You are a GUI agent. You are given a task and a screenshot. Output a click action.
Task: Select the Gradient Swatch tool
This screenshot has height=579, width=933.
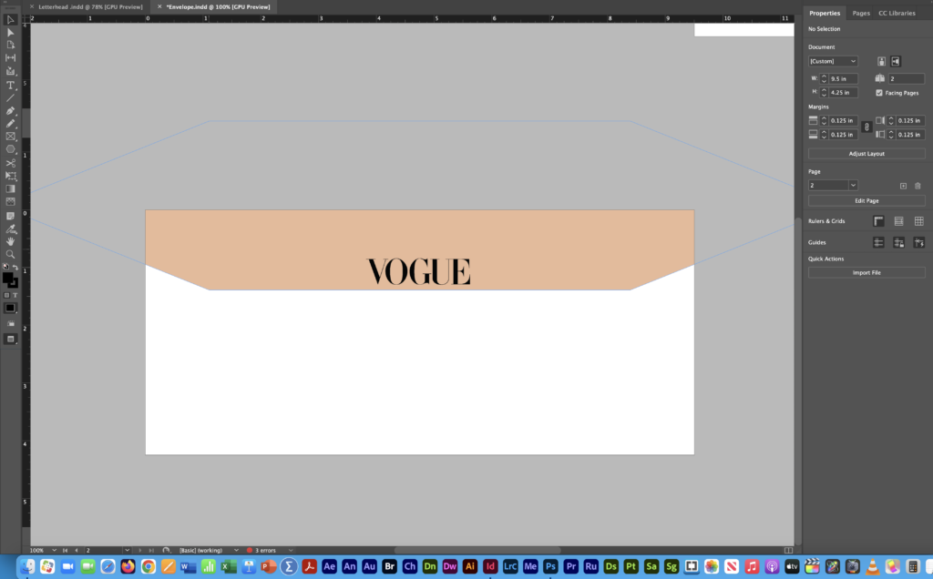10,188
